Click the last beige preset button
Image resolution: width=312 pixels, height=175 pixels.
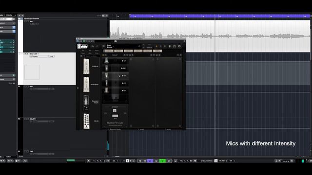coord(157,51)
